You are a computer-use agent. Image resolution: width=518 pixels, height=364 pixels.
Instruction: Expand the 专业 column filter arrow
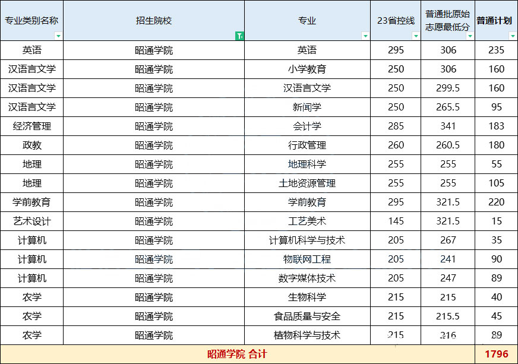[365, 36]
